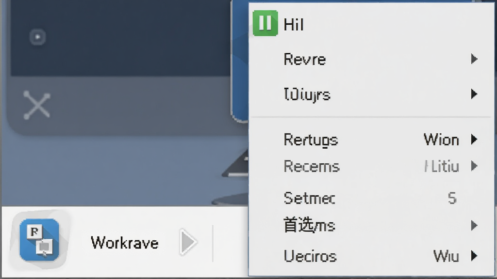
Task: Click the Workrave label in the taskbar
Action: 125,243
